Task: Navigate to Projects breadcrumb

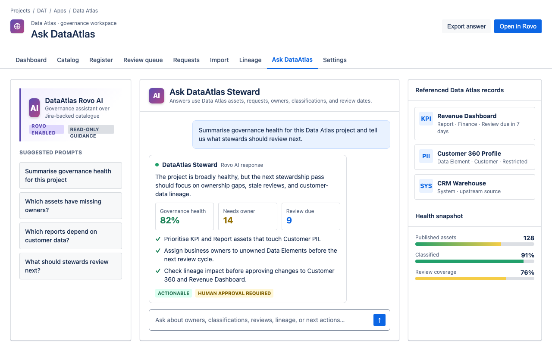Action: pos(20,11)
